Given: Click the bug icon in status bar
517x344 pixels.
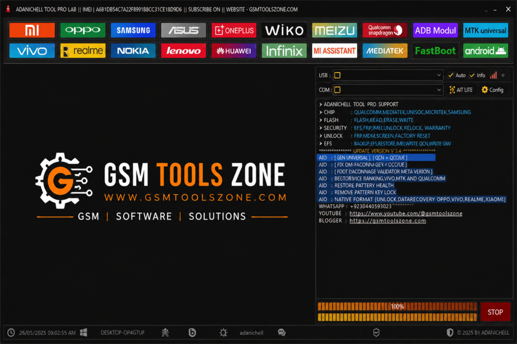Looking at the screenshot, I should 165,332.
